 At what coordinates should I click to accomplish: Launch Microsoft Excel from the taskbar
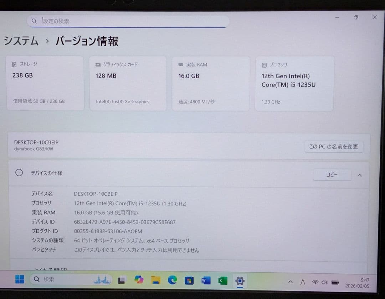pyautogui.click(x=223, y=281)
